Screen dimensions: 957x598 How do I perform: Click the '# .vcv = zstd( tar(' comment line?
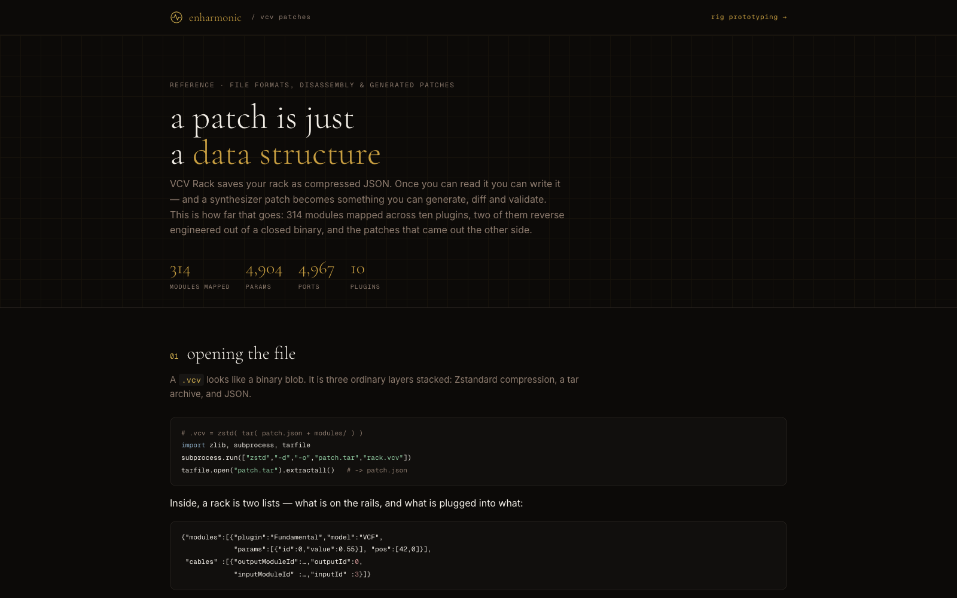tap(272, 433)
